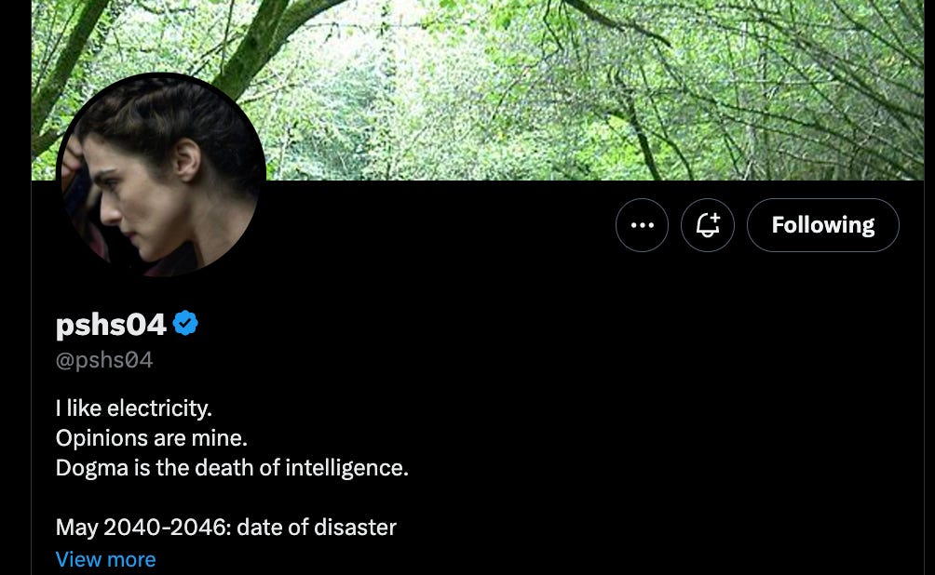Viewport: 935px width, 575px height.
Task: Click the bio line 'I like electricity.'
Action: (x=133, y=408)
